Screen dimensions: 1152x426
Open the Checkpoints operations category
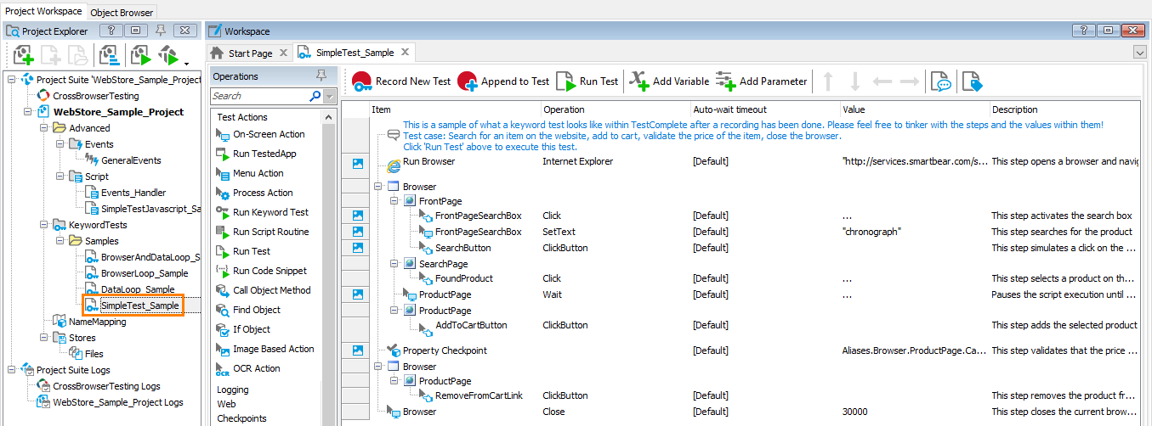pyautogui.click(x=241, y=418)
